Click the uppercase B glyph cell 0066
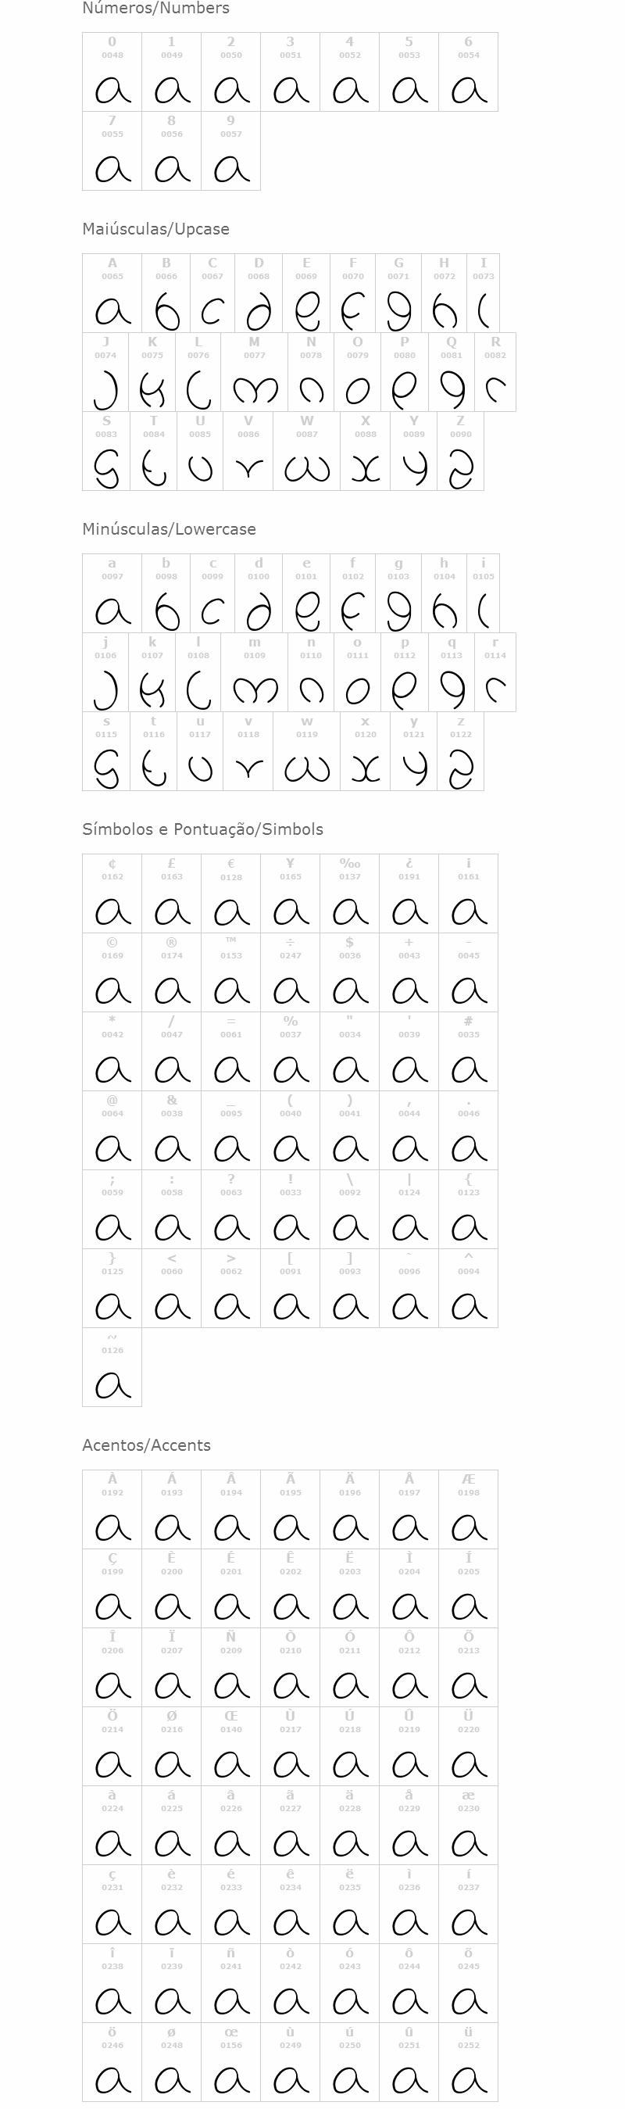 (x=166, y=293)
